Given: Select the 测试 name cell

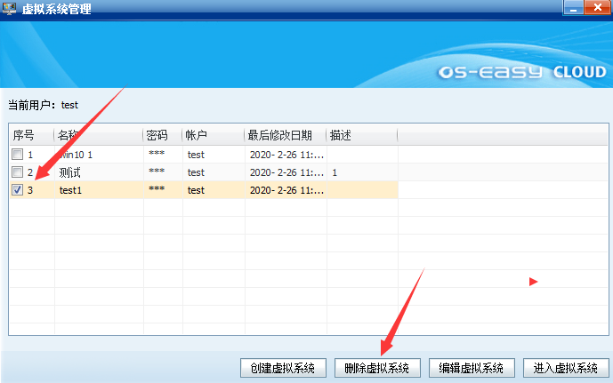Looking at the screenshot, I should tap(70, 172).
